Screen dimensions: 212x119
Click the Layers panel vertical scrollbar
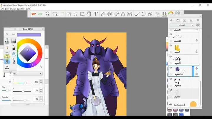[201, 93]
